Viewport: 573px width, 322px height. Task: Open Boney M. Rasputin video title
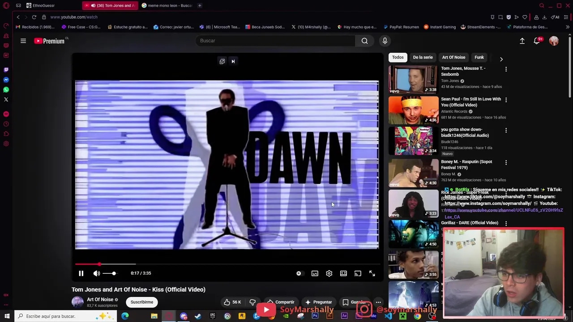466,165
